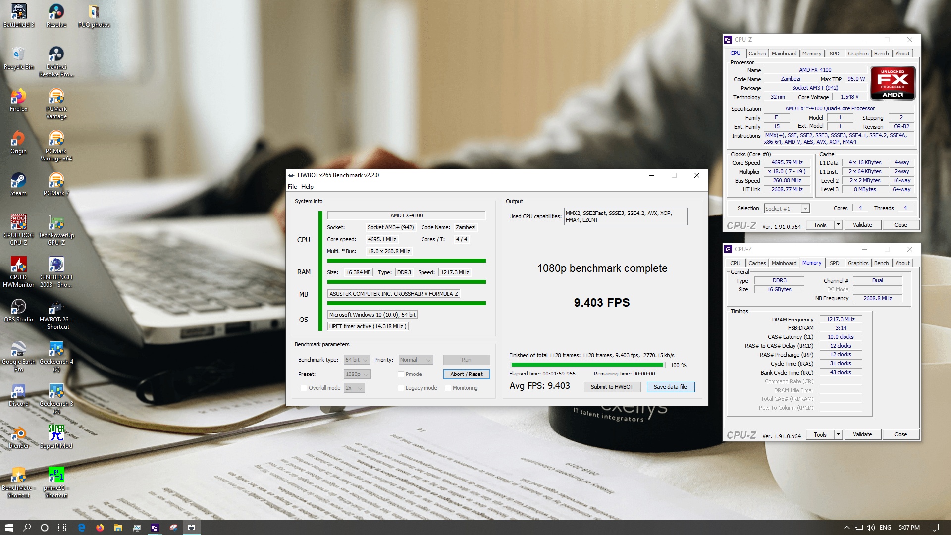Select the PCMark 7 desktop icon

(56, 184)
